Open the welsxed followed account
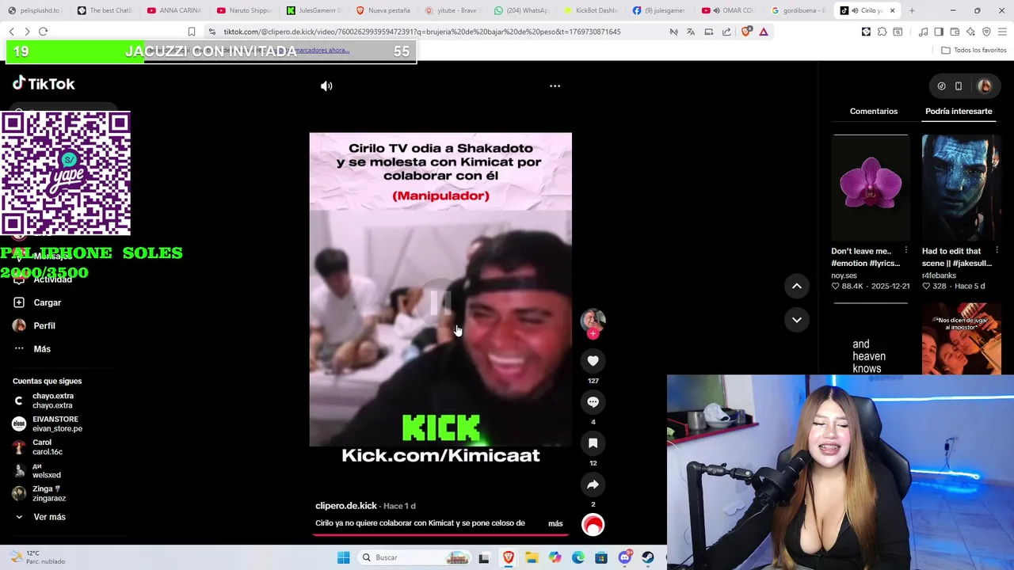 37,470
